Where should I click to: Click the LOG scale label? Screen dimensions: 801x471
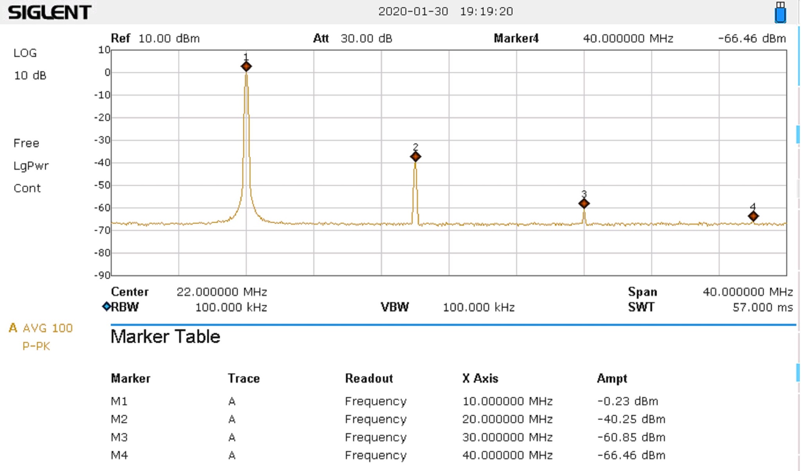(25, 53)
